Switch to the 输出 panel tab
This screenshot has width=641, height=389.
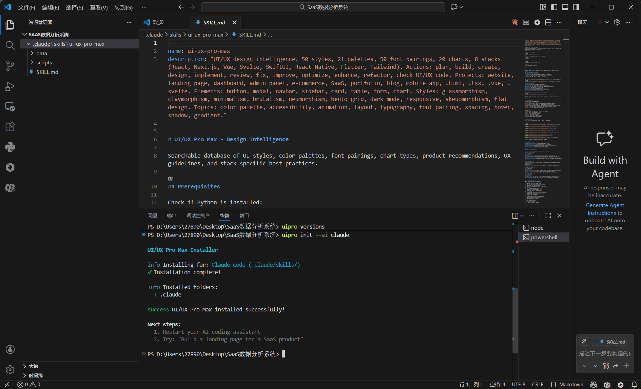(172, 216)
